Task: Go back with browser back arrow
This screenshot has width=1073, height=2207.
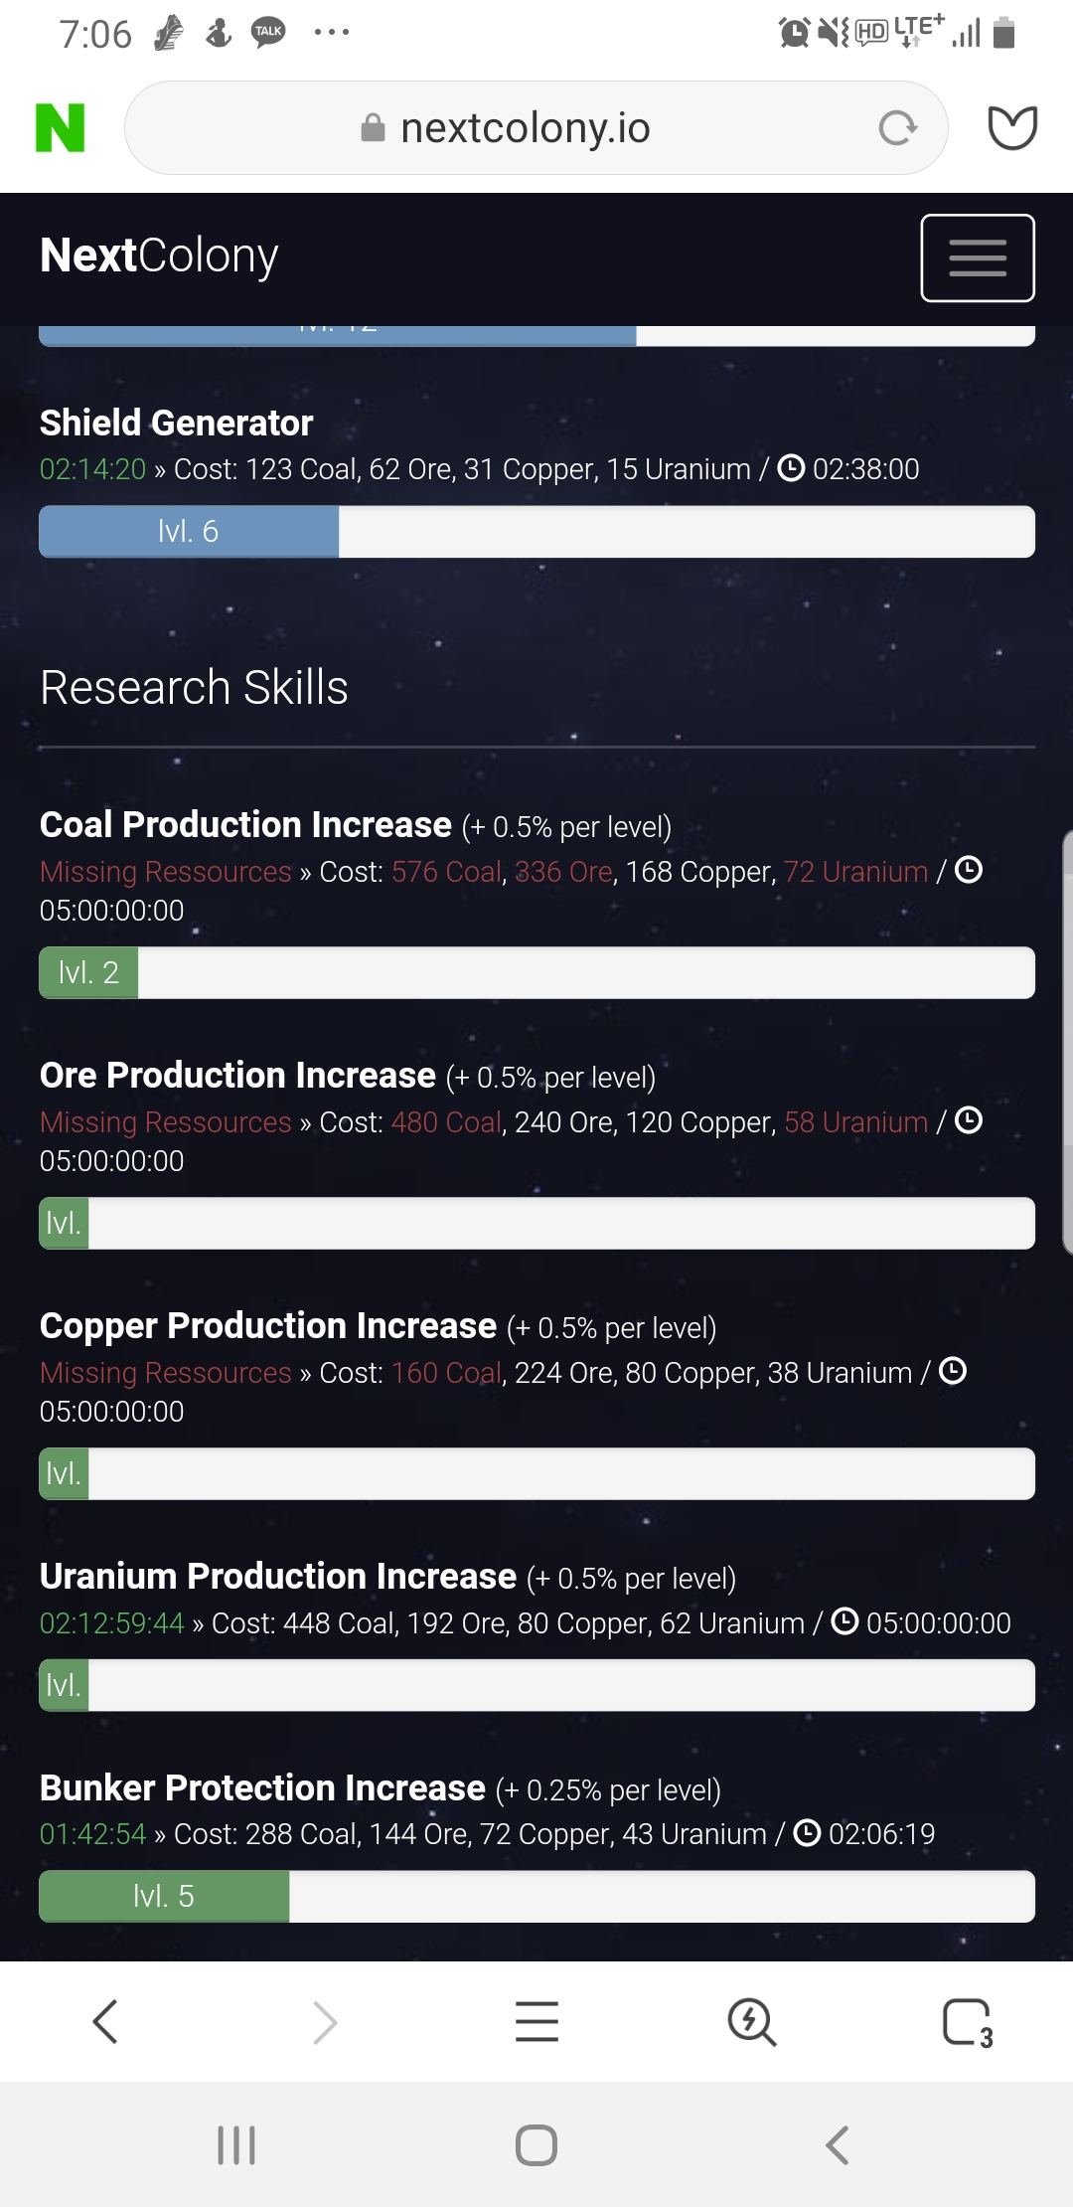Action: coord(105,2021)
